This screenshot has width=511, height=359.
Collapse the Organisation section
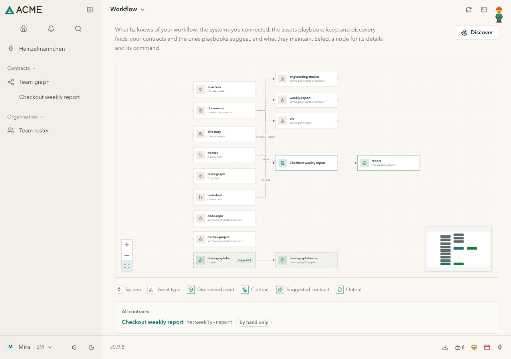point(26,117)
